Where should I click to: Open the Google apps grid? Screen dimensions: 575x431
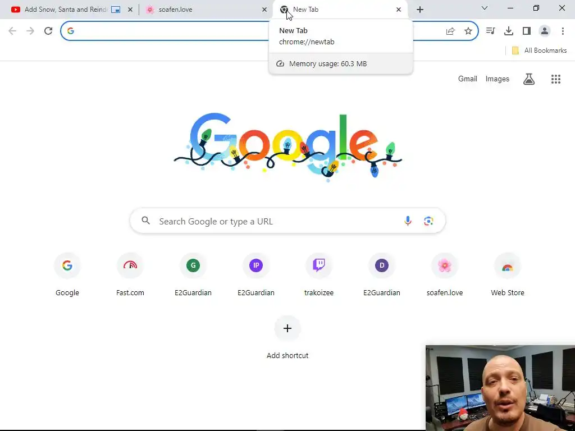click(x=556, y=79)
